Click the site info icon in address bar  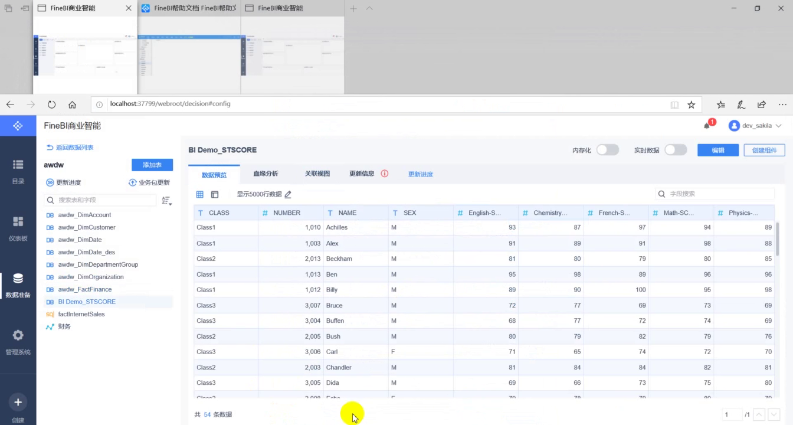99,104
